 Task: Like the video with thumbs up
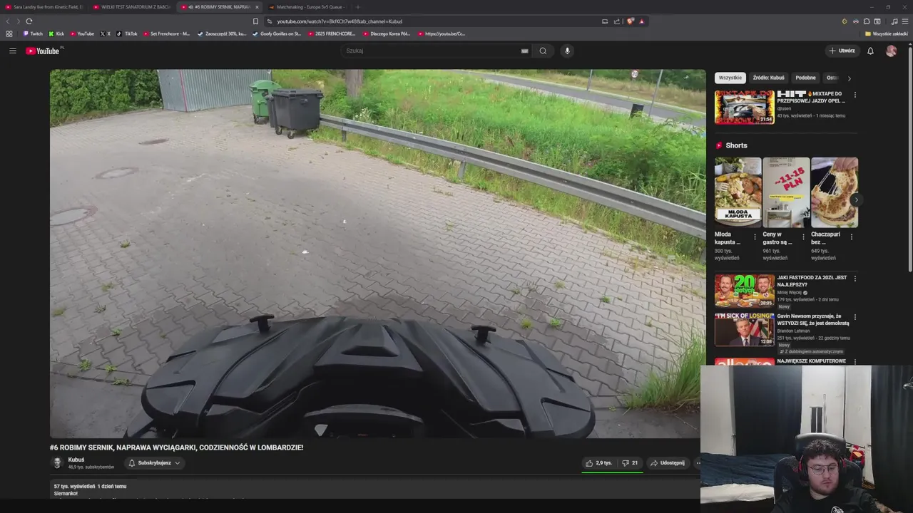click(598, 463)
